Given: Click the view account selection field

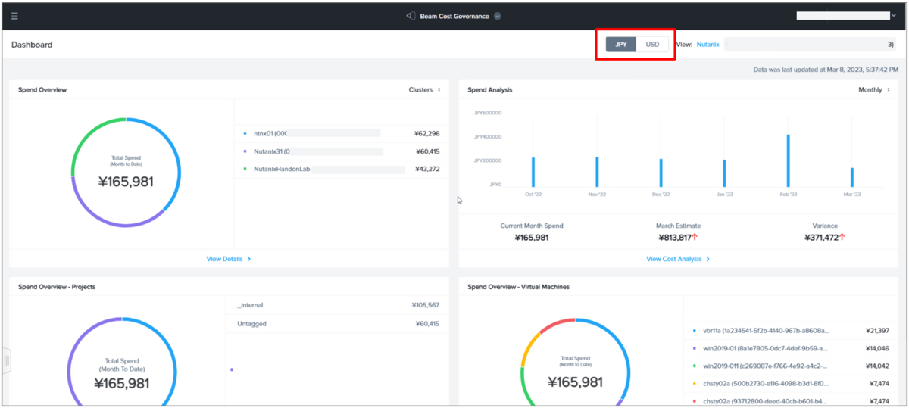Looking at the screenshot, I should click(810, 45).
